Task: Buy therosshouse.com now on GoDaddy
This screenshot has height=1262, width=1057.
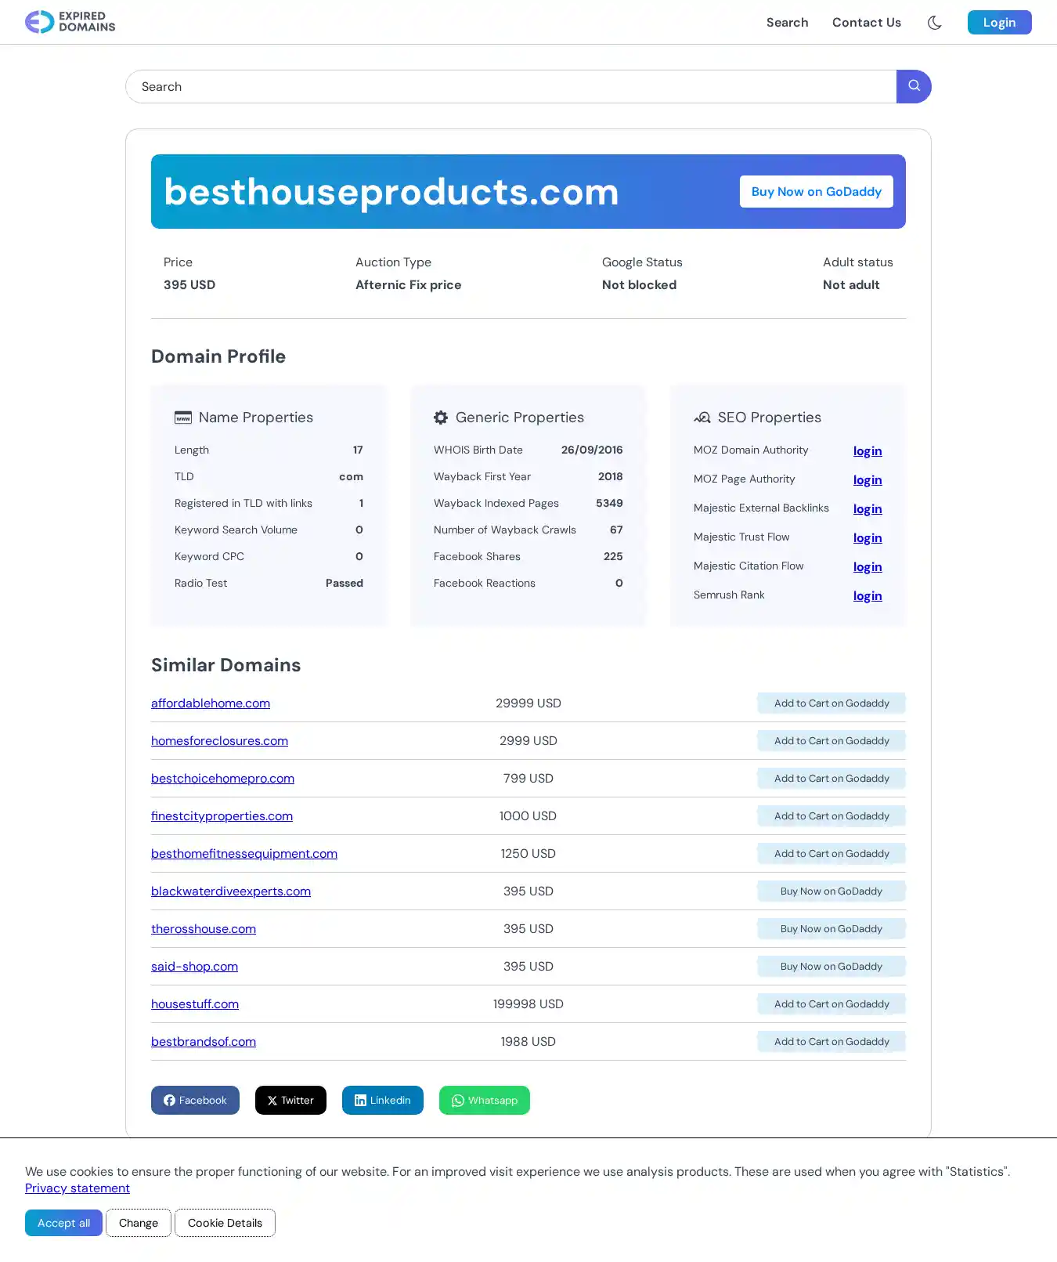Action: 831,929
